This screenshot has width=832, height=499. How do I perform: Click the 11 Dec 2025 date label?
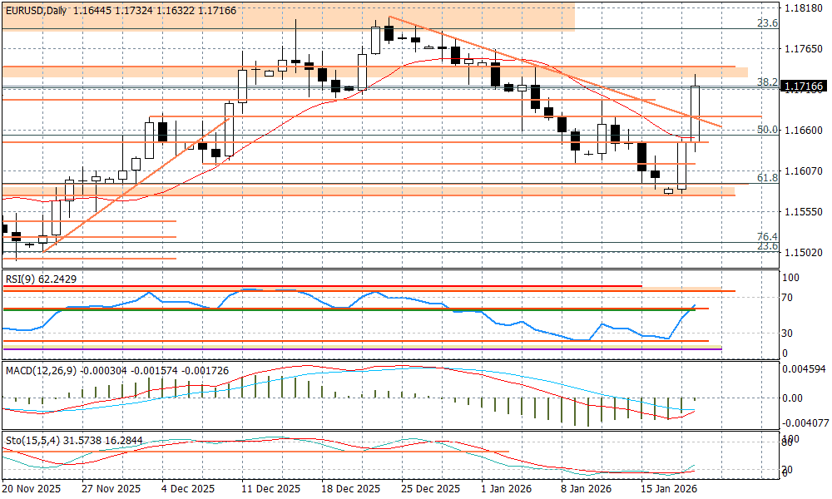point(270,488)
